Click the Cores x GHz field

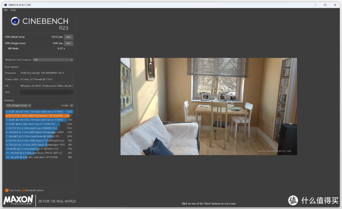tap(47, 79)
